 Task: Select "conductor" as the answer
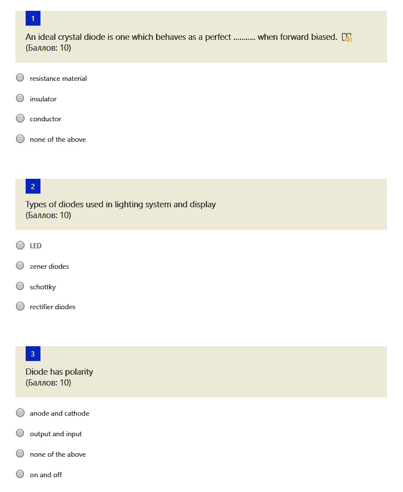21,118
